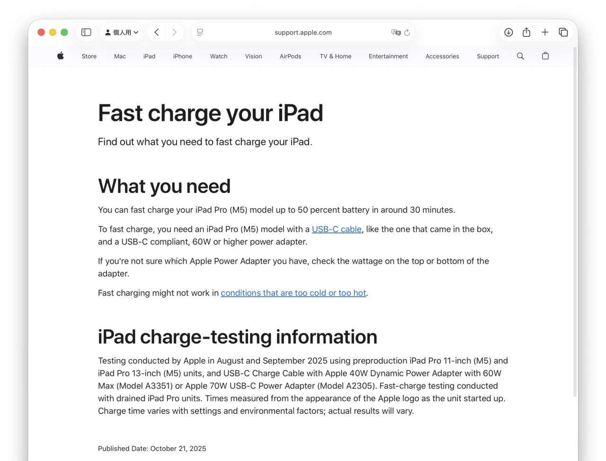Click the back navigation arrow
The height and width of the screenshot is (461, 606).
157,32
